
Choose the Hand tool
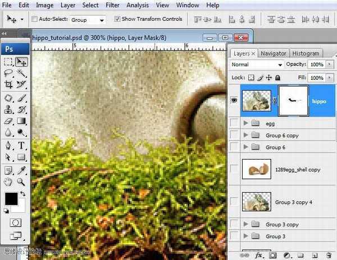[x=8, y=181]
